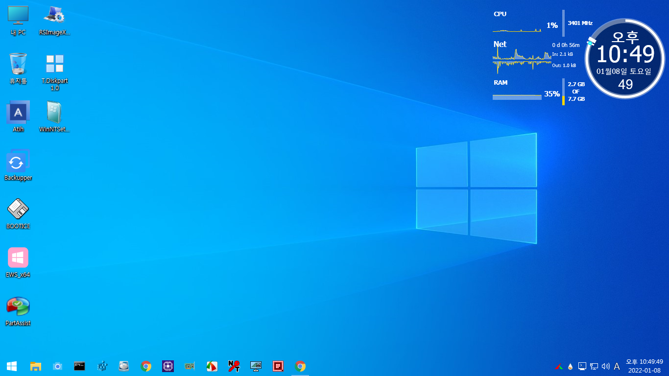Screen dimensions: 669x376
Task: Select the Atih desktop shortcut
Action: 18,117
